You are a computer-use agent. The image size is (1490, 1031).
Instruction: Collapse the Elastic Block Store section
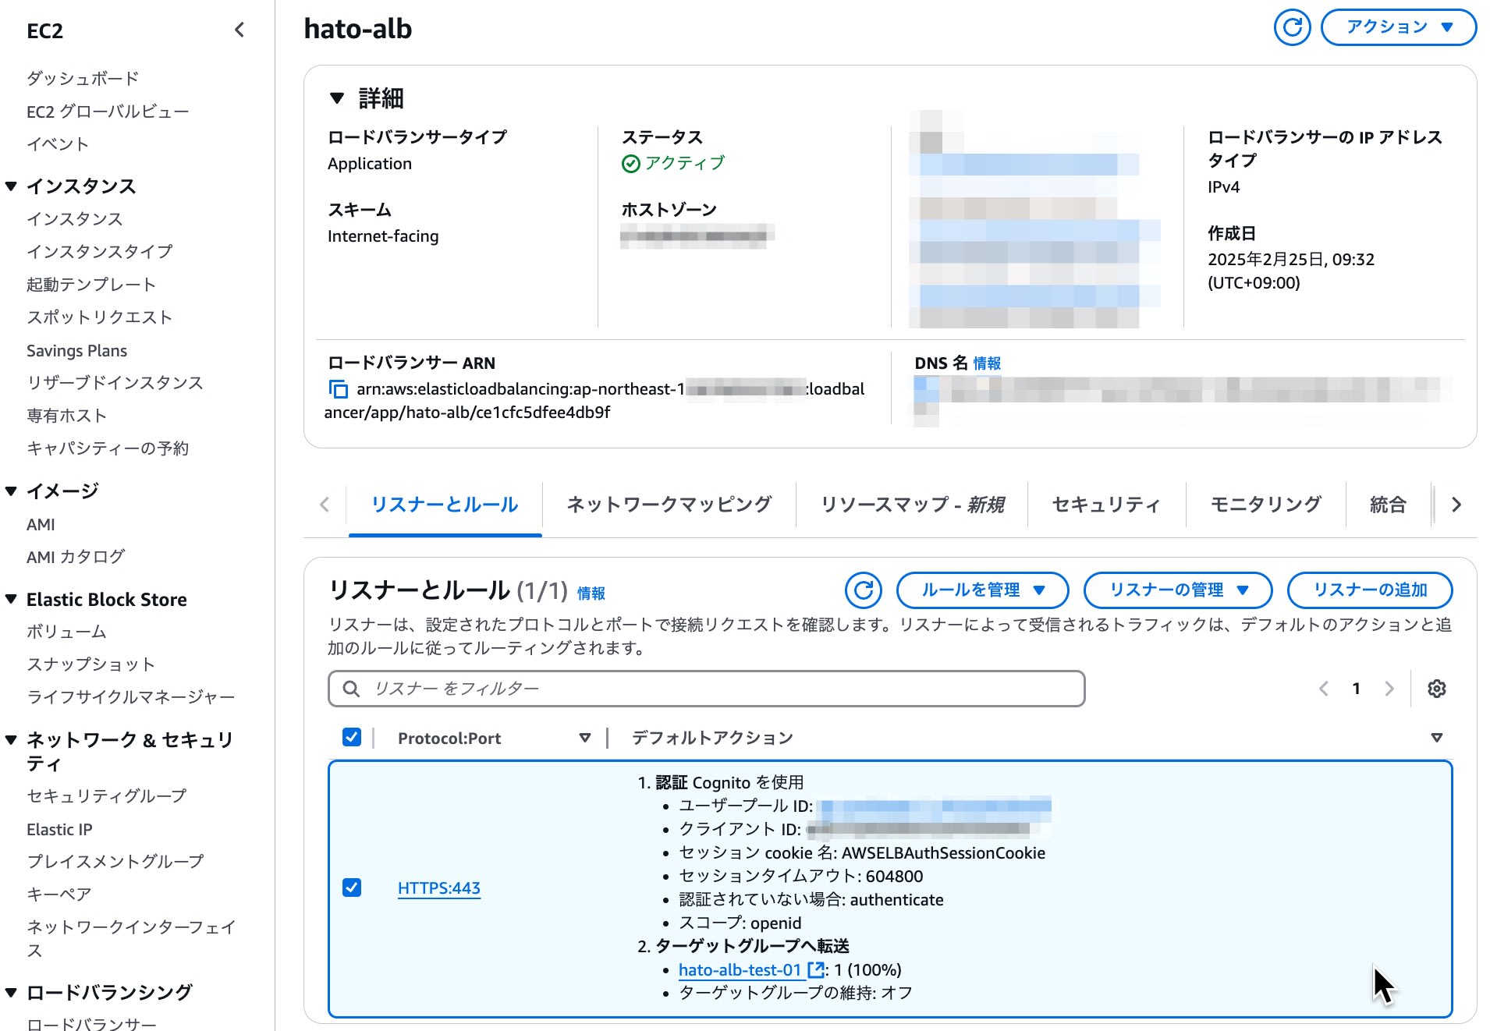click(11, 599)
